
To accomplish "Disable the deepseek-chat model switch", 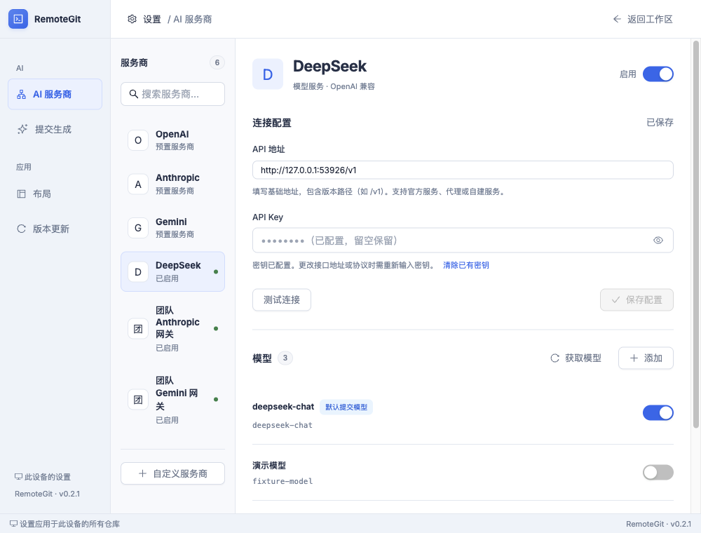I will [x=658, y=412].
